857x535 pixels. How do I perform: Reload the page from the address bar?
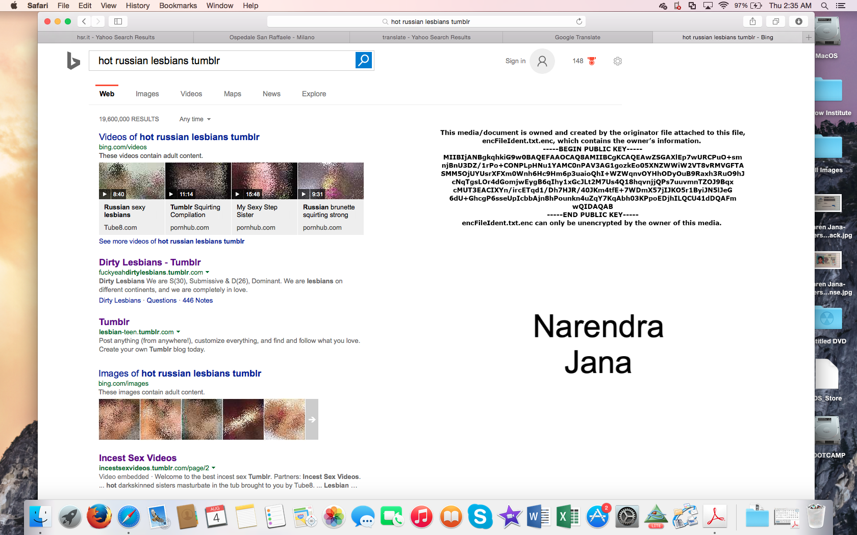click(x=579, y=21)
